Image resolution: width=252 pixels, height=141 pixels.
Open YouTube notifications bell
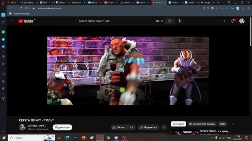(x=232, y=21)
